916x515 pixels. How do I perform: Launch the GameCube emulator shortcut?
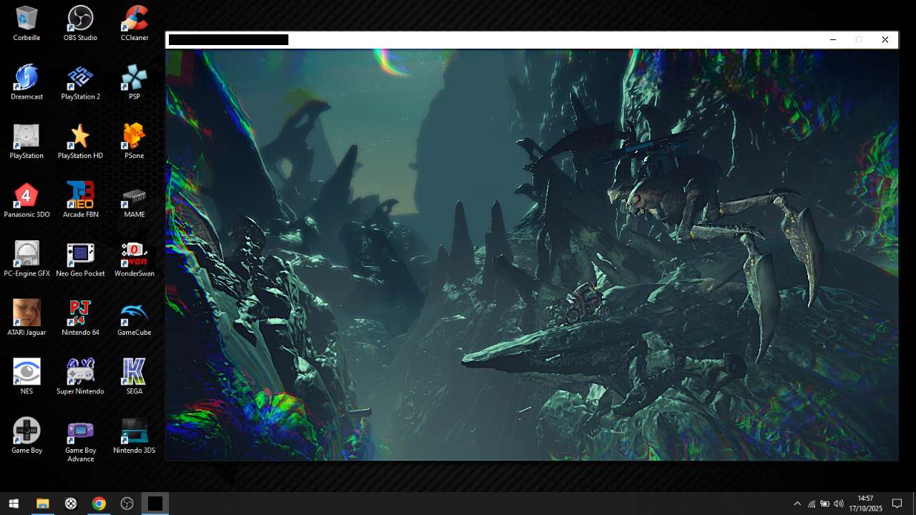[134, 314]
